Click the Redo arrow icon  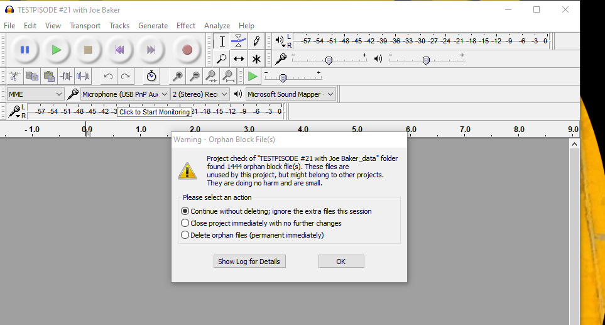click(126, 77)
